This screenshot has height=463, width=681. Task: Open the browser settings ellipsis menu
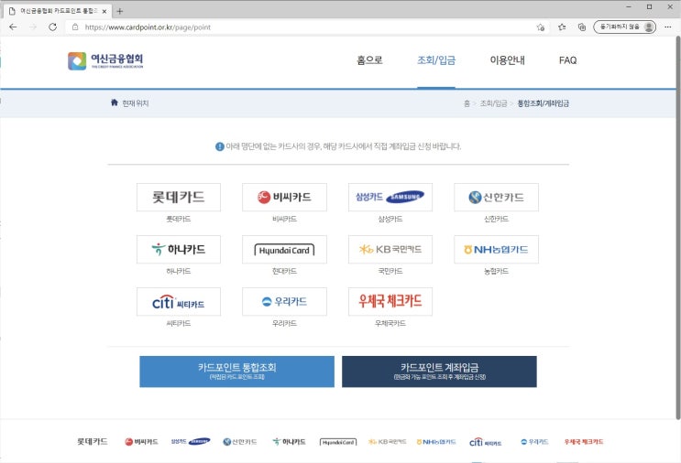(668, 27)
